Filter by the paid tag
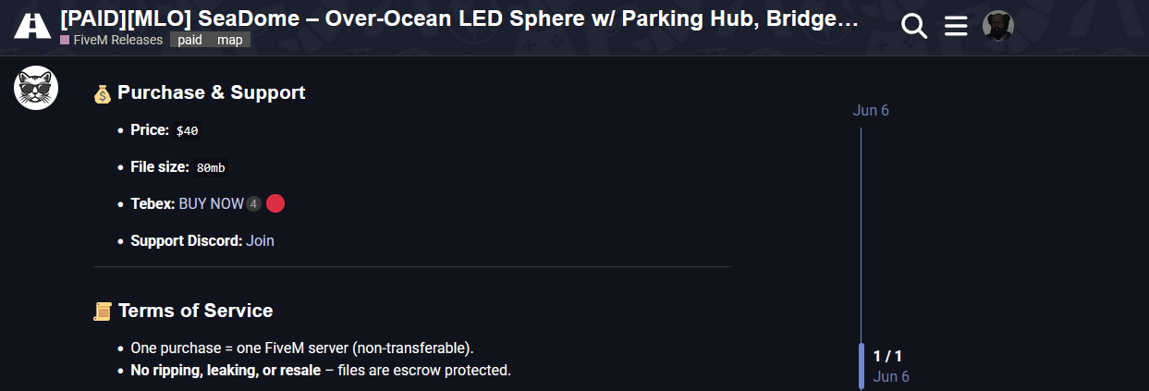The width and height of the screenshot is (1149, 391). [189, 40]
